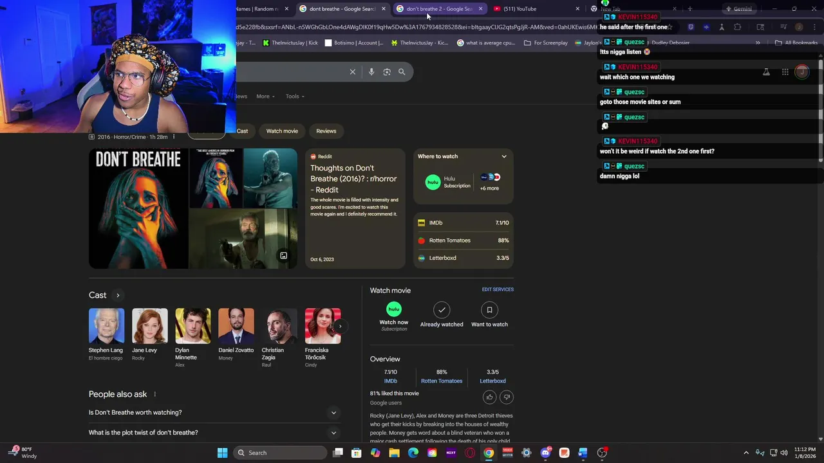The image size is (824, 463).
Task: Clear the Google search box with the X icon
Action: (353, 72)
